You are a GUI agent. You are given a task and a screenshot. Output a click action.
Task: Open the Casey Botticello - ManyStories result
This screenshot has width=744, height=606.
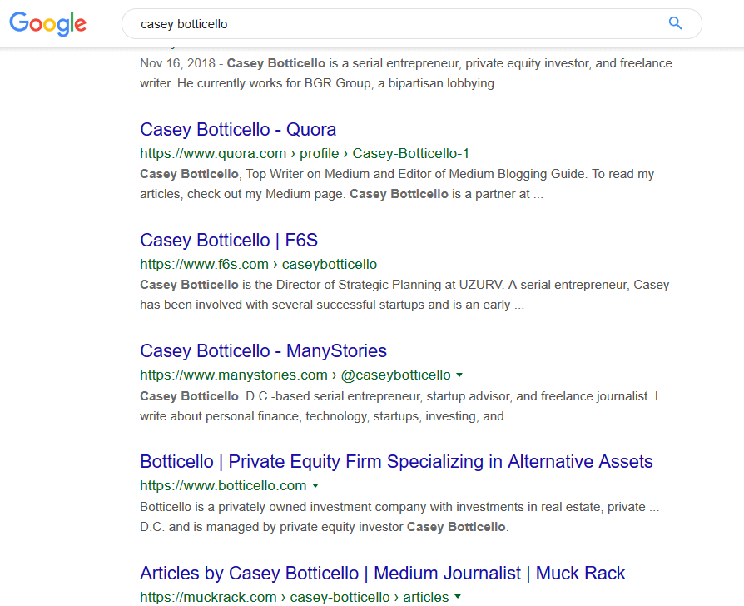(x=263, y=351)
